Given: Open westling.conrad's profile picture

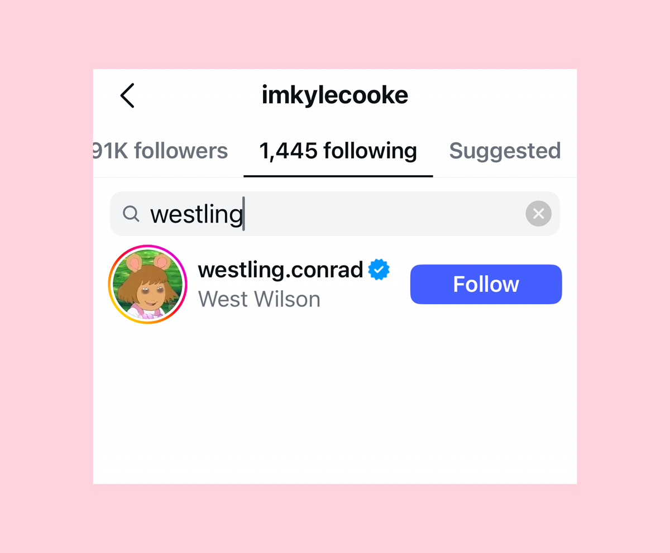Looking at the screenshot, I should coord(147,284).
